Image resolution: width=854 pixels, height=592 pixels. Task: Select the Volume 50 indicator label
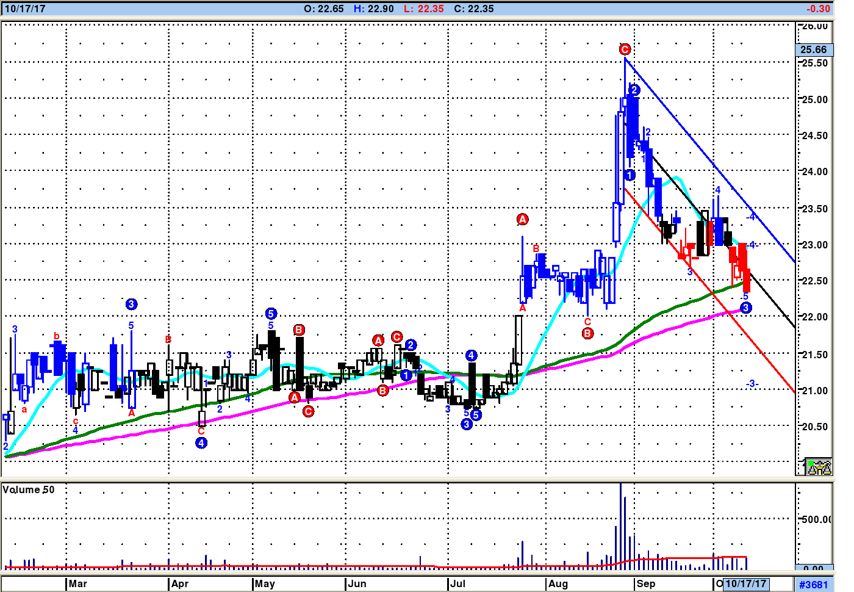(x=29, y=490)
